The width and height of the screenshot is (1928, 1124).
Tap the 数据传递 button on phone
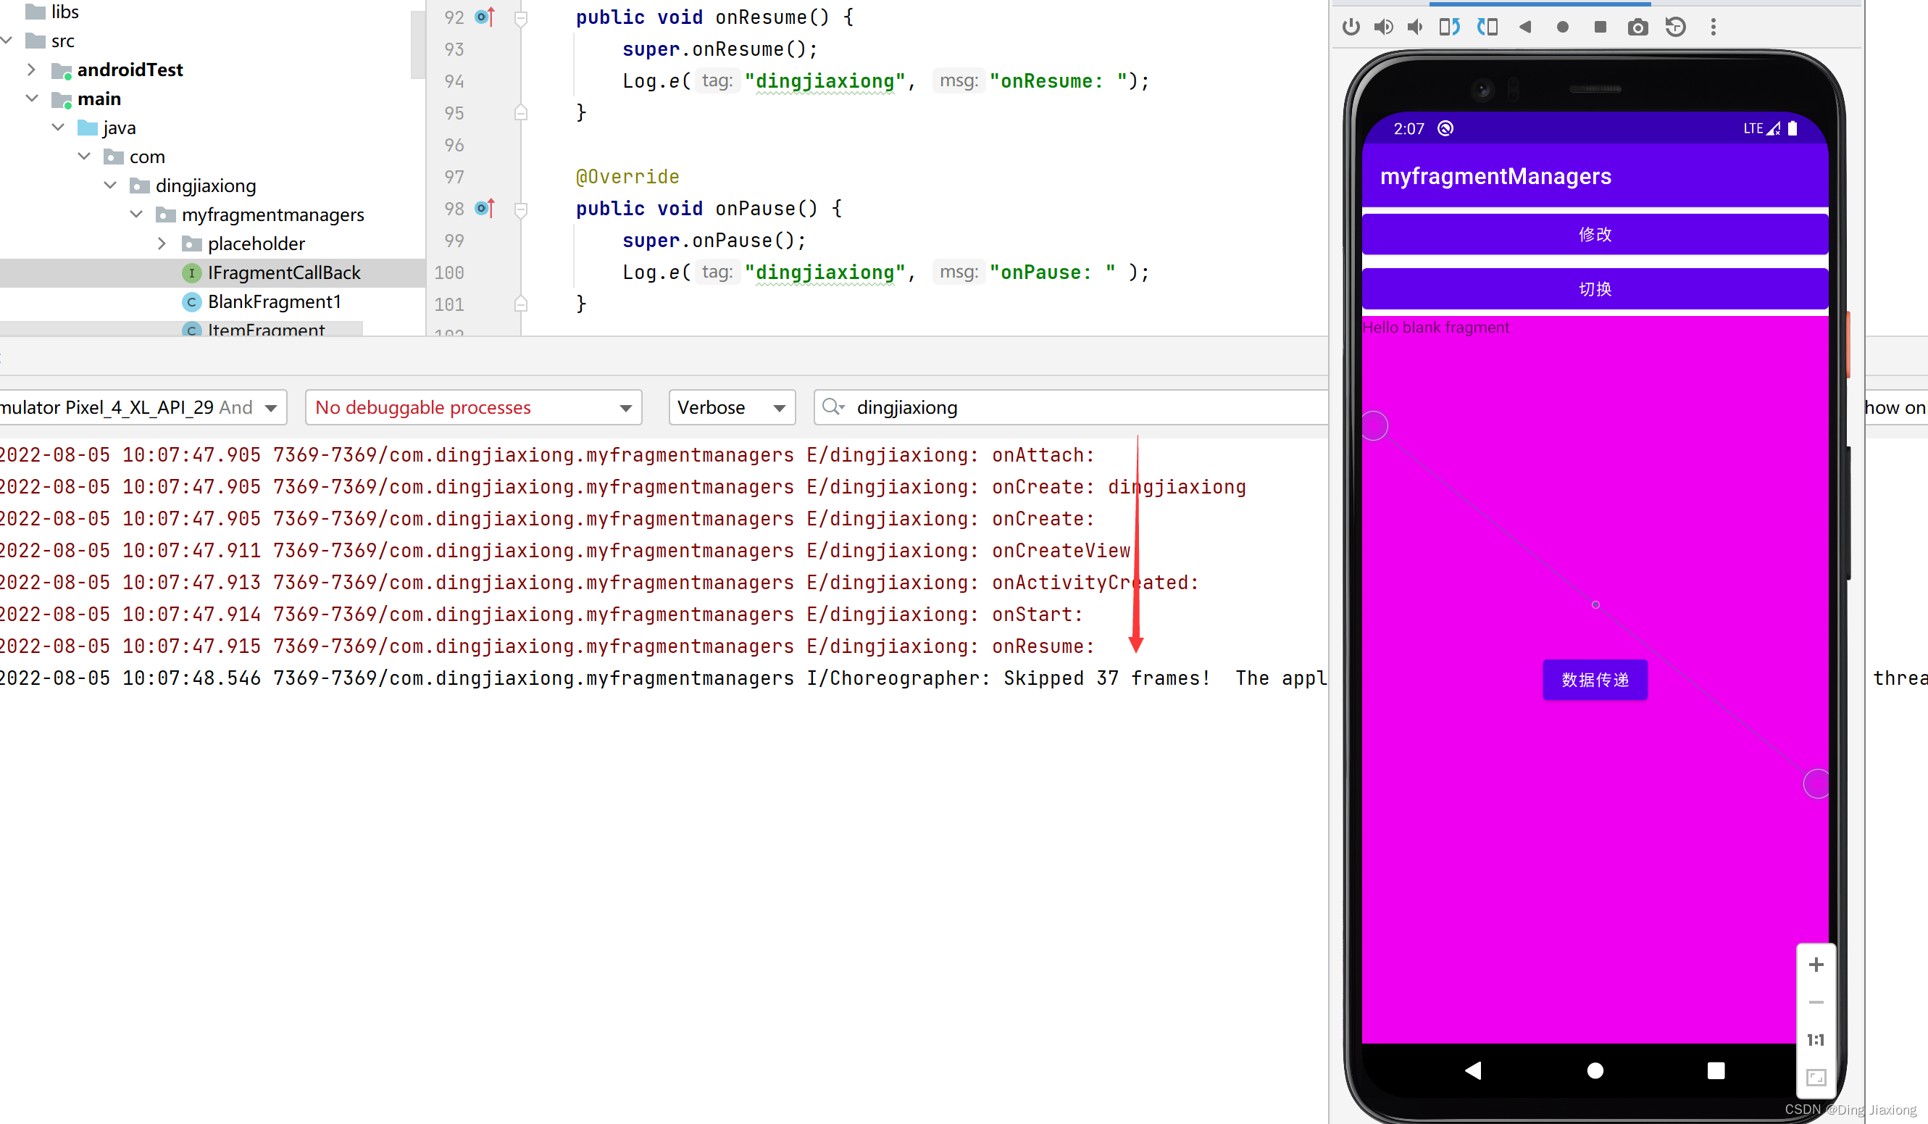click(x=1595, y=680)
